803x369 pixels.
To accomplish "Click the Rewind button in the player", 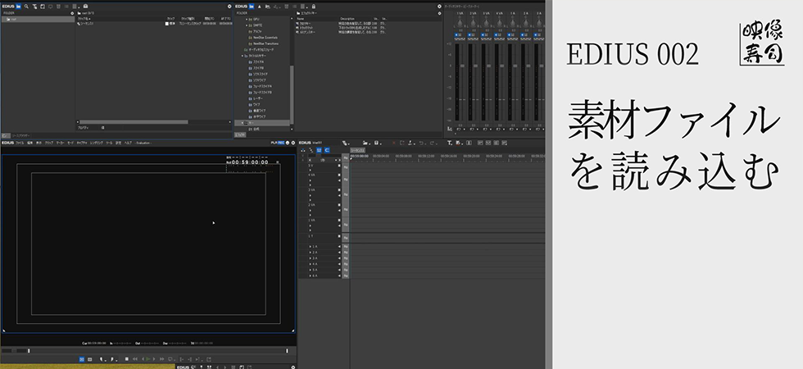I will 136,359.
